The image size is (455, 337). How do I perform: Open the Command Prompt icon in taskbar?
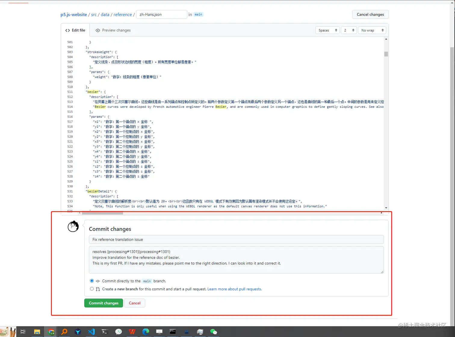(x=173, y=332)
